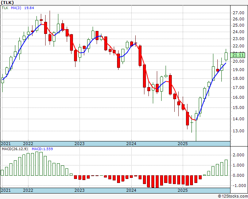Click 2025 on the price chart timeline
248x199 pixels.
183,144
